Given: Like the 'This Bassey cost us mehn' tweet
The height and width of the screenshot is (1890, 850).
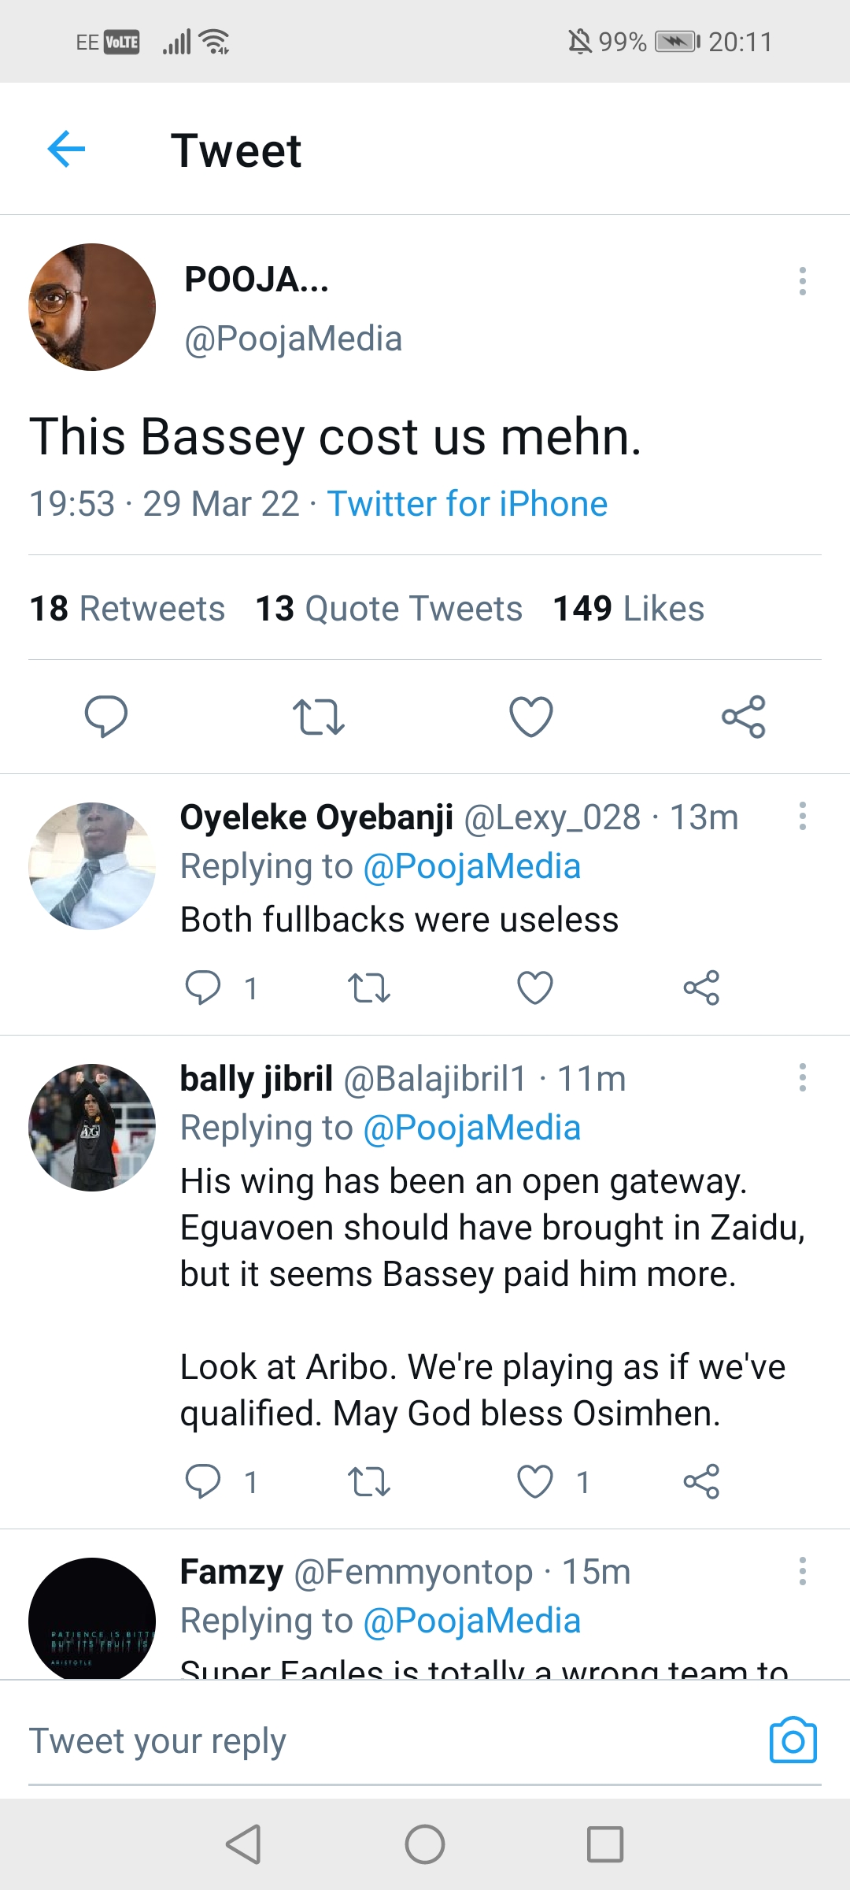Looking at the screenshot, I should click(x=531, y=716).
